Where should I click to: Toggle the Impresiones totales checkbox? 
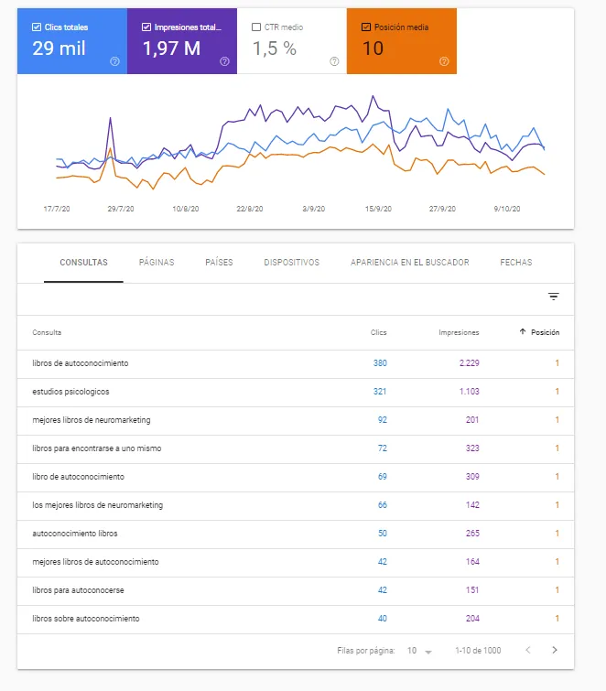(x=146, y=27)
